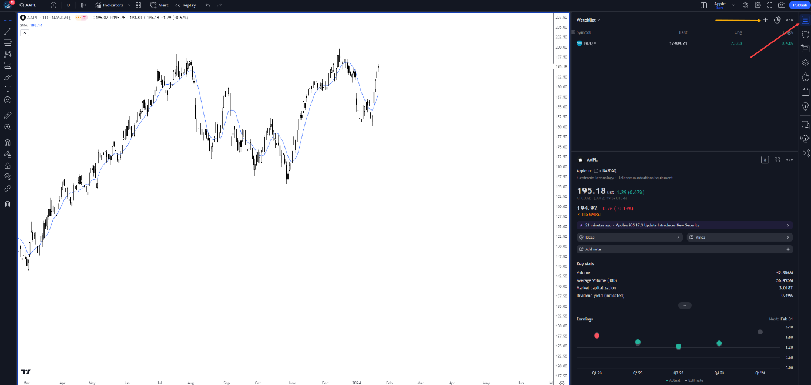This screenshot has width=811, height=385.
Task: Undo the last chart action
Action: click(x=207, y=5)
